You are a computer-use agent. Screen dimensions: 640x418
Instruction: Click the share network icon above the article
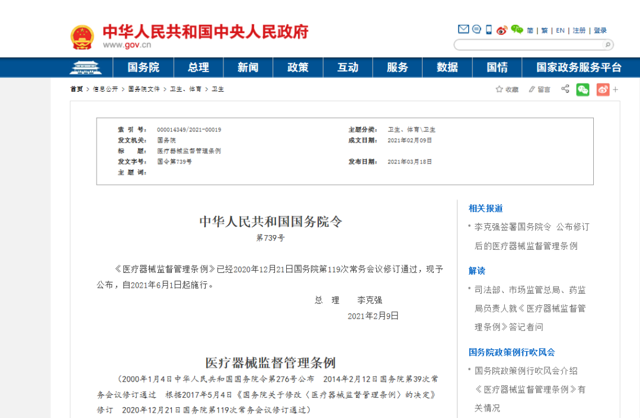click(x=565, y=89)
